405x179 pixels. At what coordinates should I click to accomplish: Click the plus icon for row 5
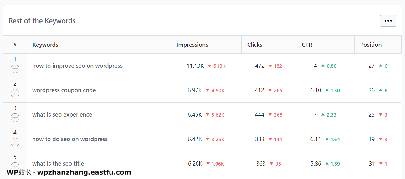(15, 166)
